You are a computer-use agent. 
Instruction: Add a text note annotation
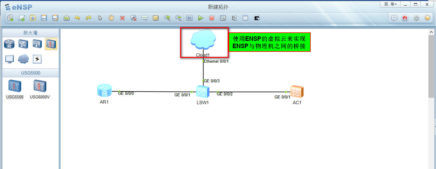(x=145, y=18)
